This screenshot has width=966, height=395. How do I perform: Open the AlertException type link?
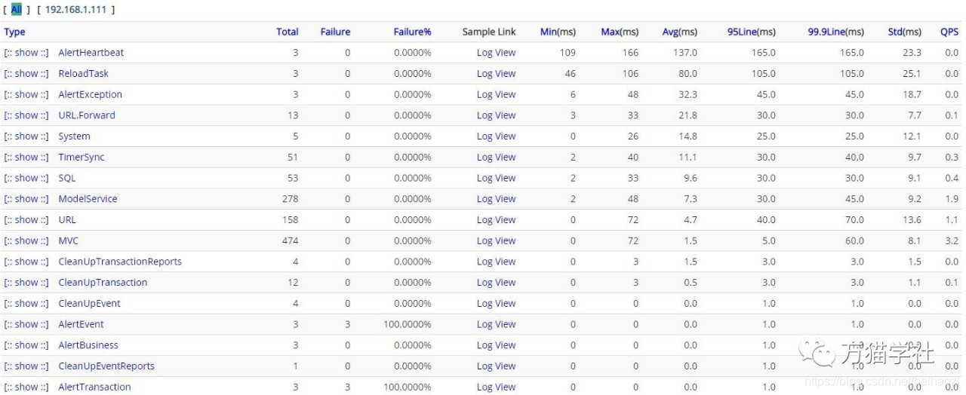point(90,95)
